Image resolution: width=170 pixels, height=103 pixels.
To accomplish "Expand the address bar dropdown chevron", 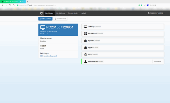I will (144, 5).
